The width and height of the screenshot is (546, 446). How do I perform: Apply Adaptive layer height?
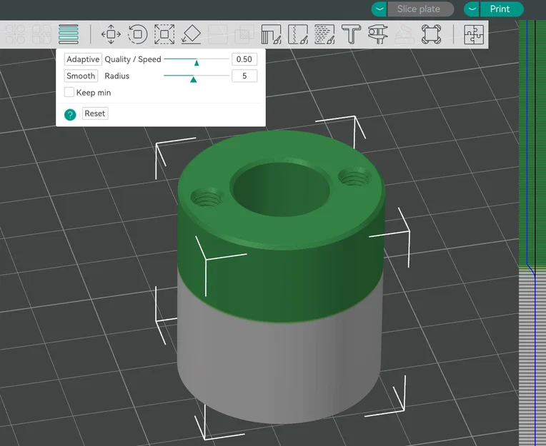coord(83,59)
